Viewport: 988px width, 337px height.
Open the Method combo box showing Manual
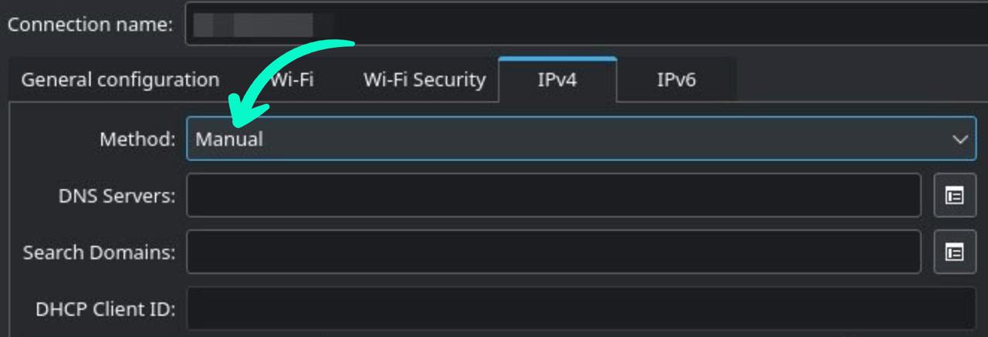pos(581,139)
